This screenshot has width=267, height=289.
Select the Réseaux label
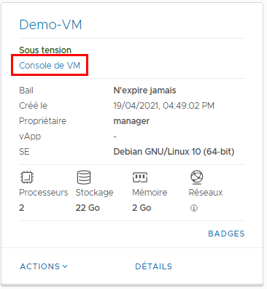click(x=206, y=193)
